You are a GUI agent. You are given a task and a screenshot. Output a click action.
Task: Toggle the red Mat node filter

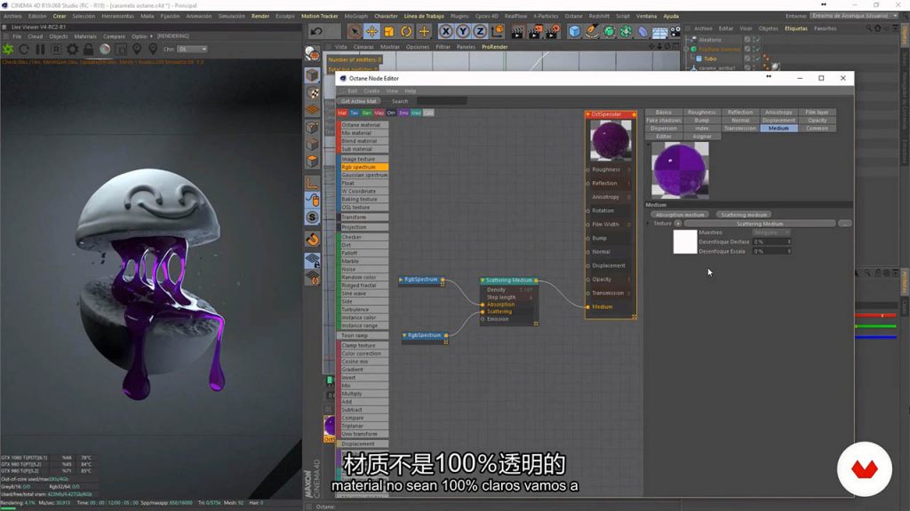point(342,113)
